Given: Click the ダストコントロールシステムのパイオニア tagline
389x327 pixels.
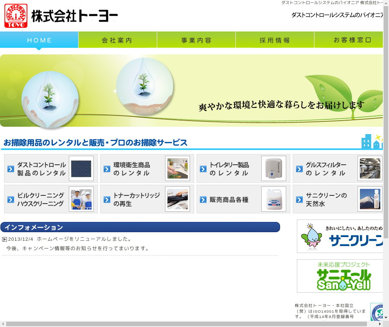Looking at the screenshot, I should tap(337, 15).
